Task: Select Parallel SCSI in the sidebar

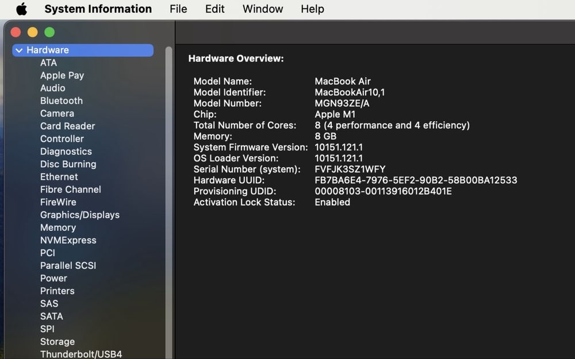Action: 68,265
